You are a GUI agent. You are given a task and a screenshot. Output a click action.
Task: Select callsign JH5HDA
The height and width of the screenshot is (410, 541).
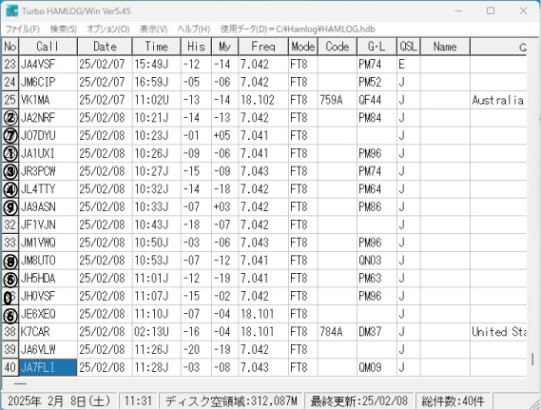38,279
